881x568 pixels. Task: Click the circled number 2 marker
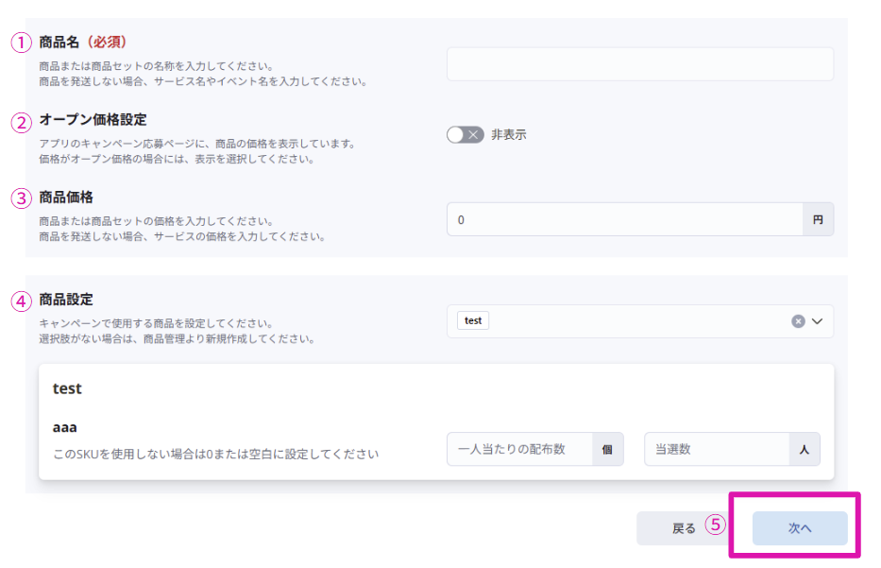pyautogui.click(x=21, y=122)
